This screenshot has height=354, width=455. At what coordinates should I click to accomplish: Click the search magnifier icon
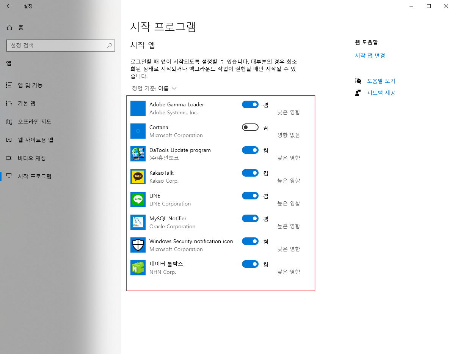(x=110, y=46)
